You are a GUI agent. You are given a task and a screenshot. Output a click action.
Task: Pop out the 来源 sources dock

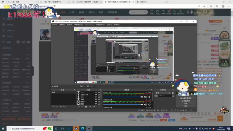tap(100, 90)
